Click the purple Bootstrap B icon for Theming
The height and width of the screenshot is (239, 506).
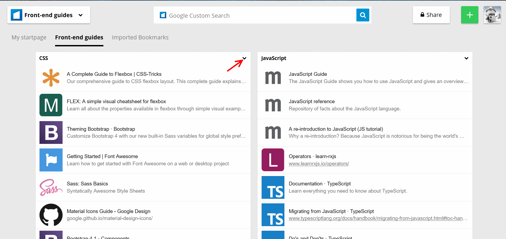tap(51, 132)
